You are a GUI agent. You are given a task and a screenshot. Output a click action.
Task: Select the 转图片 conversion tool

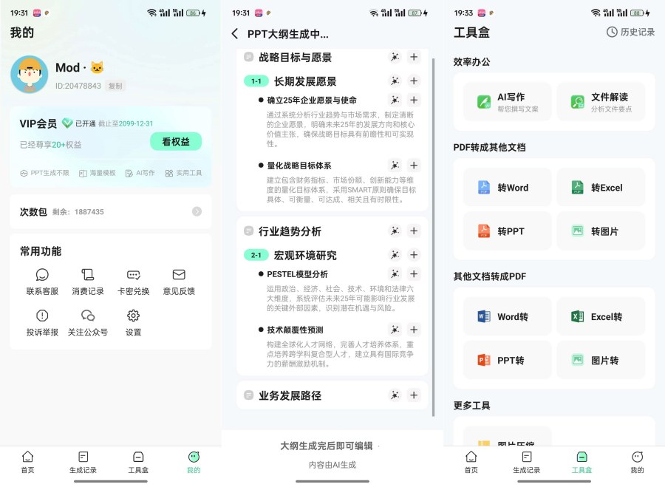click(601, 231)
